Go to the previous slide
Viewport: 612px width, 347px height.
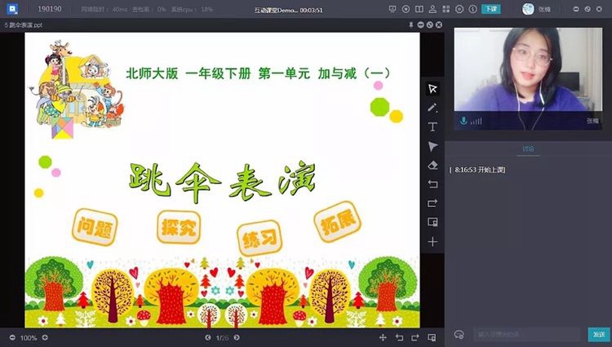coord(208,338)
